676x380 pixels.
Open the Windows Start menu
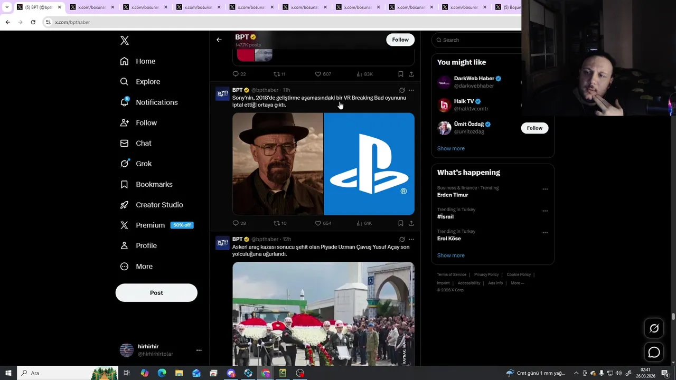tap(8, 373)
